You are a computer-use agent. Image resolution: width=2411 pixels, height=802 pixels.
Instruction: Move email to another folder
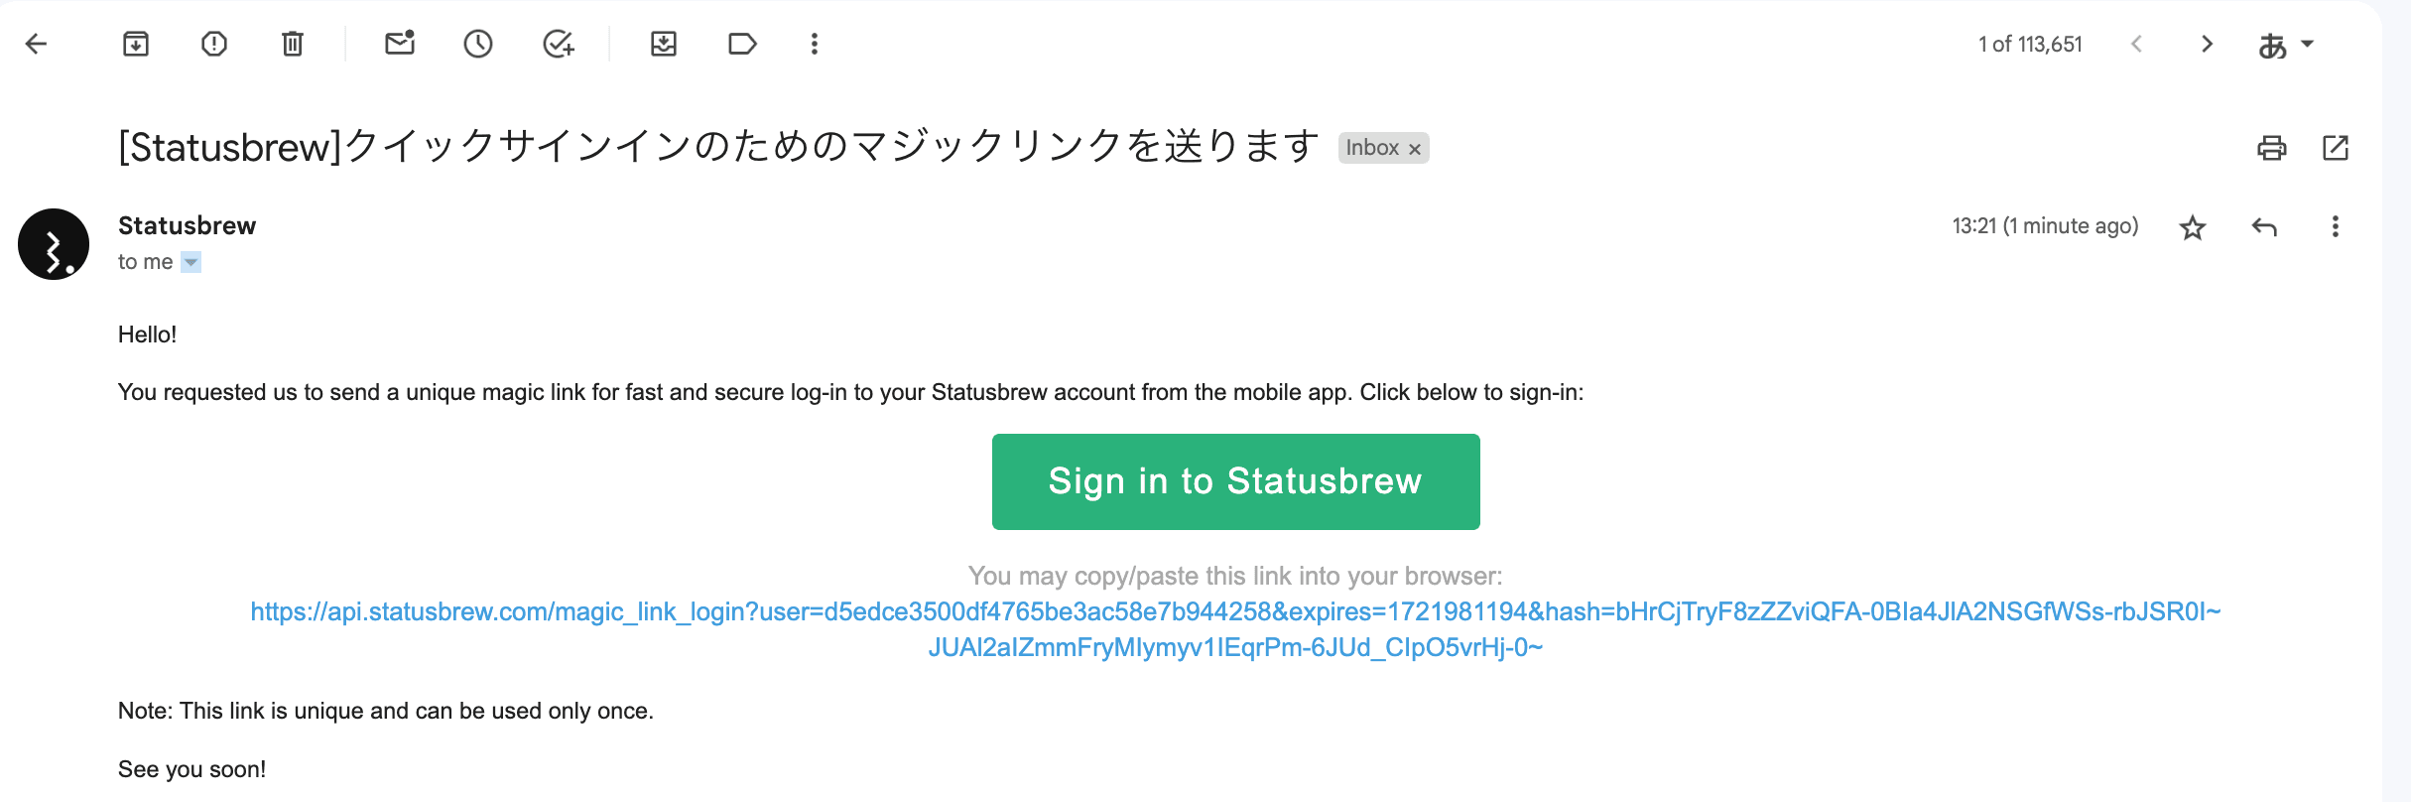point(664,44)
